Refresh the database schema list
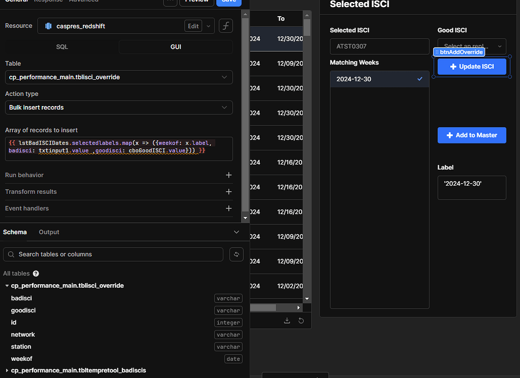Image resolution: width=520 pixels, height=378 pixels. (x=236, y=254)
